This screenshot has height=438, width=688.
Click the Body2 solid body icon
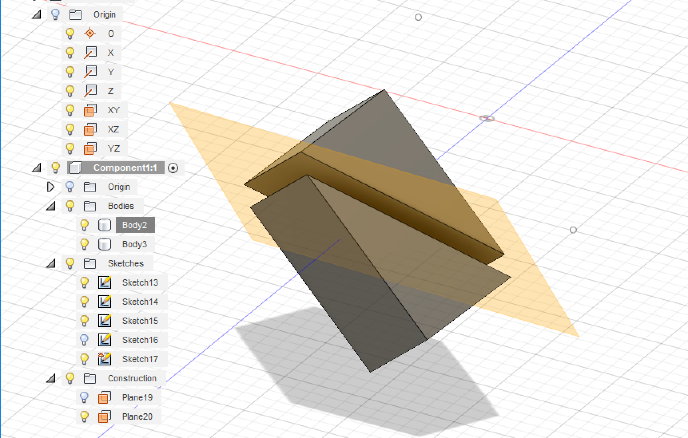tap(104, 225)
